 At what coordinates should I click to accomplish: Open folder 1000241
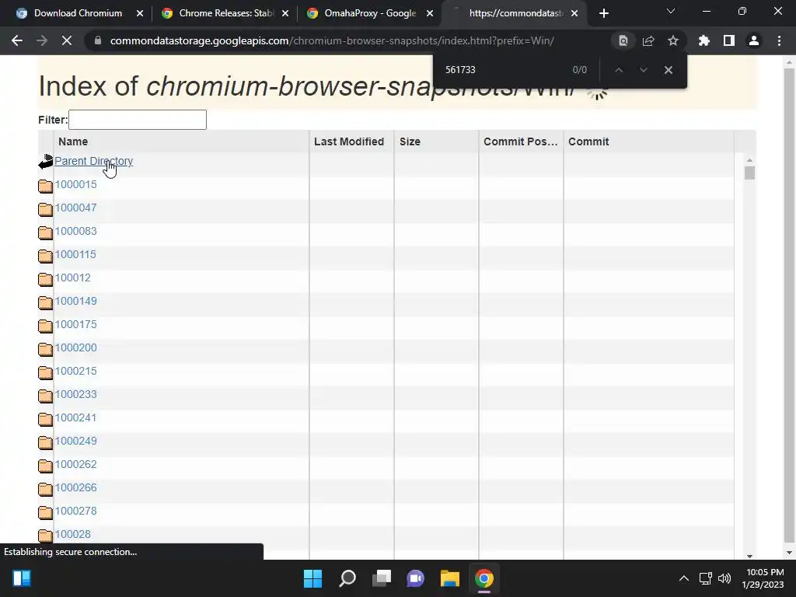click(75, 417)
